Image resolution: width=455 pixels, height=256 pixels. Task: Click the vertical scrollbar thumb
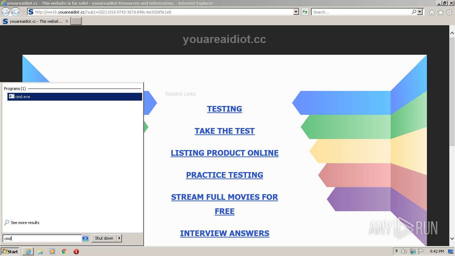click(452, 91)
